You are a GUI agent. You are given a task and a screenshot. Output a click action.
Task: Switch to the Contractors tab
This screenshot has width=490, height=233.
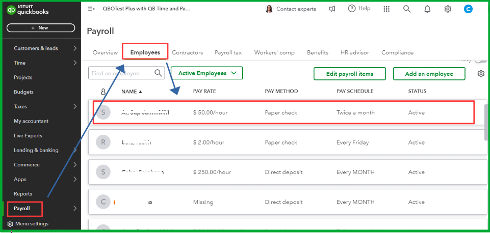click(x=188, y=53)
